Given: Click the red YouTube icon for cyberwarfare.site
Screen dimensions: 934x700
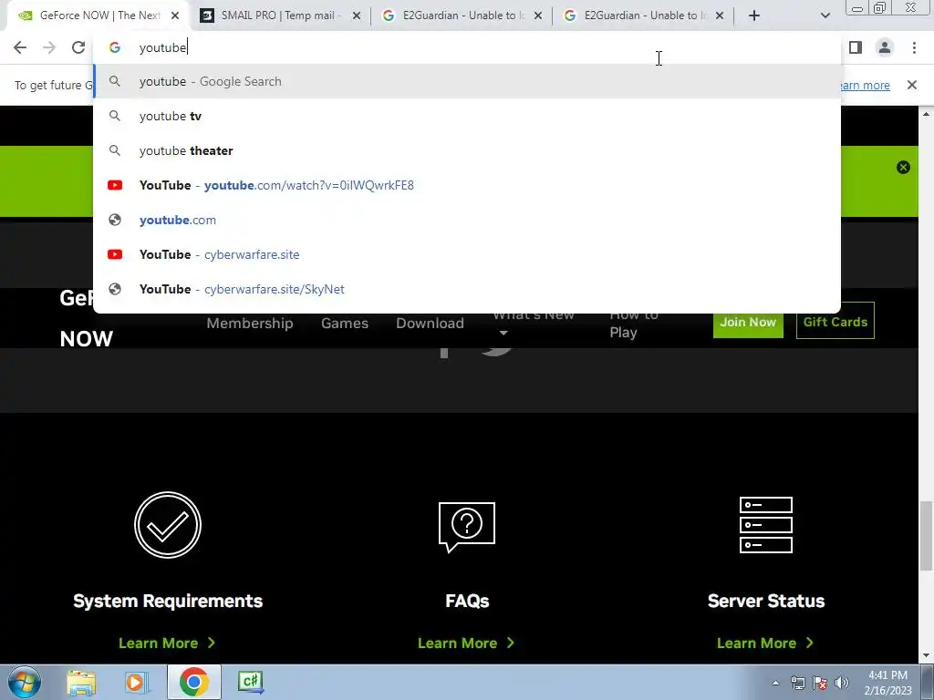Looking at the screenshot, I should coord(115,254).
